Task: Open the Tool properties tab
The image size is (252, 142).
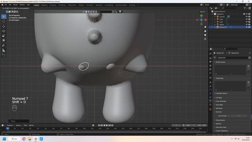Action: point(210,54)
